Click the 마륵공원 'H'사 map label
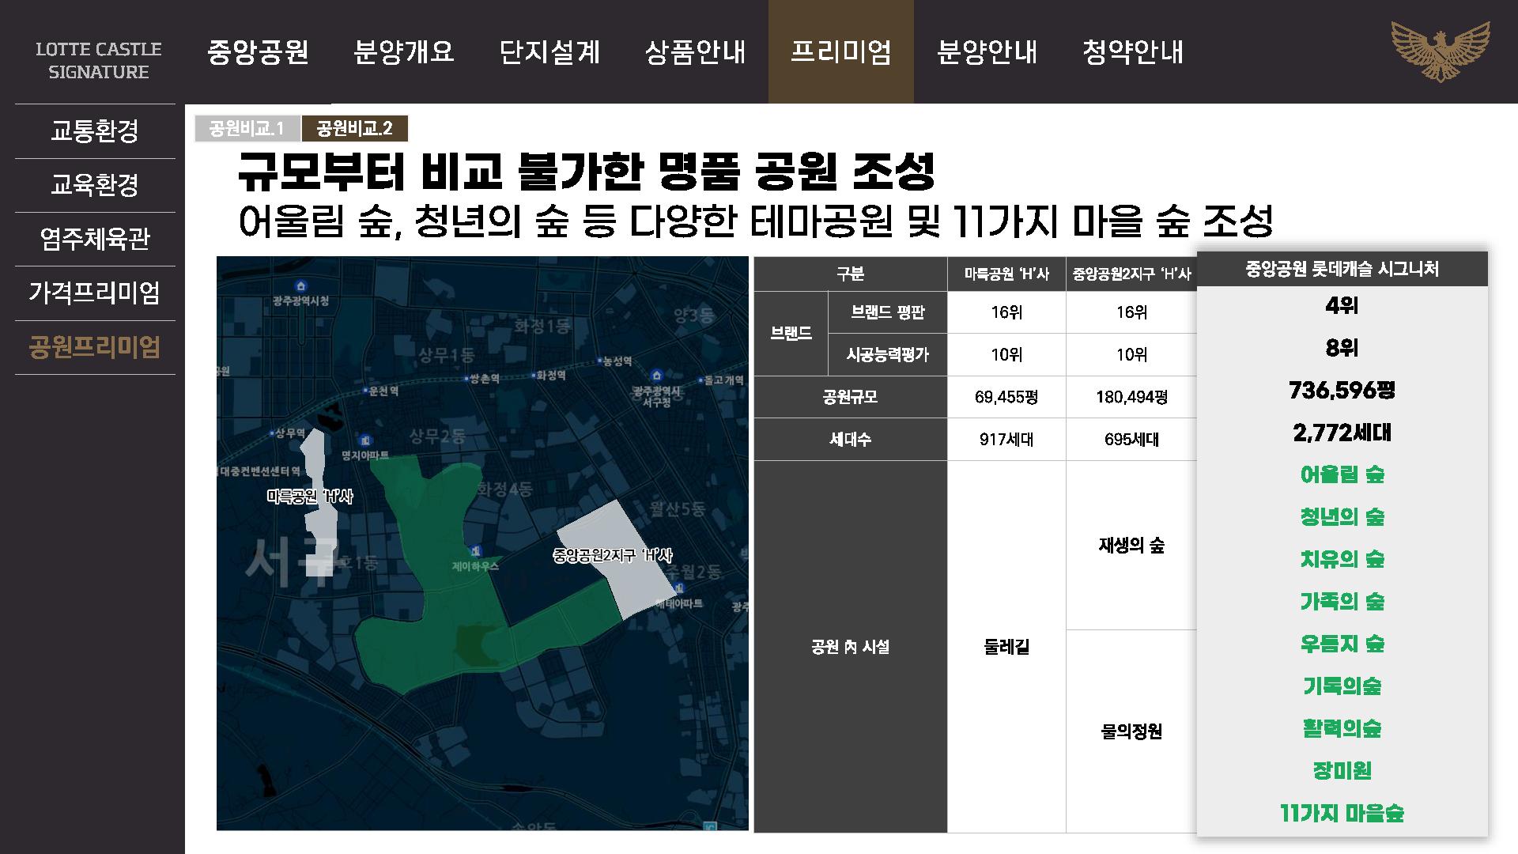This screenshot has width=1518, height=854. (310, 497)
